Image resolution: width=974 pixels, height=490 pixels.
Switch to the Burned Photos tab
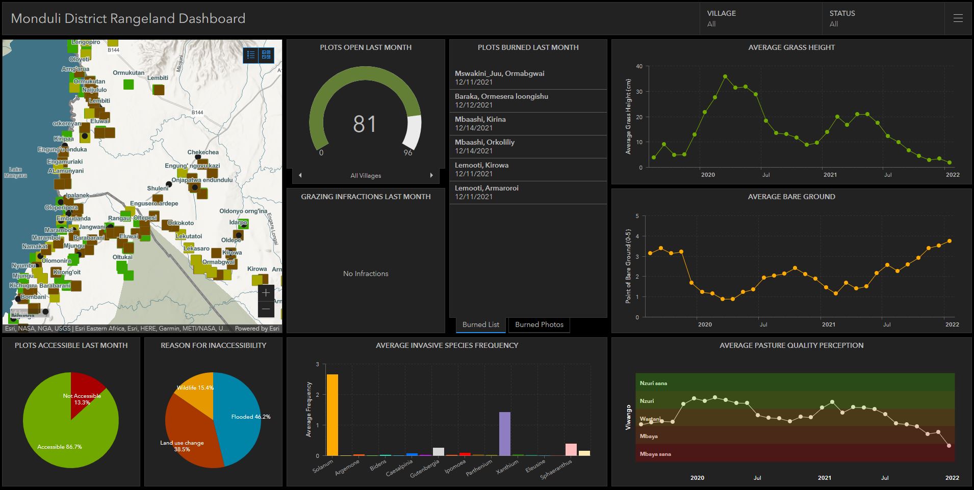(539, 324)
